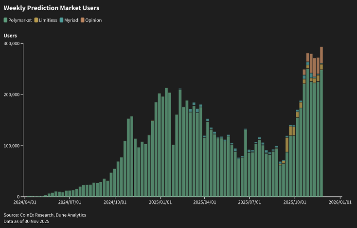Click the Users y-axis heading
Image resolution: width=357 pixels, height=228 pixels.
[11, 36]
